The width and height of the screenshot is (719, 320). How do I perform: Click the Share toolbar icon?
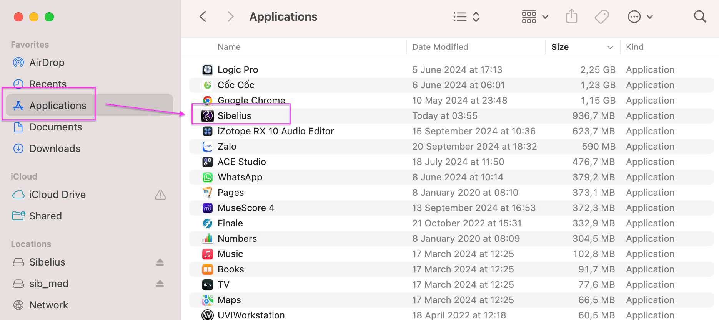(571, 16)
